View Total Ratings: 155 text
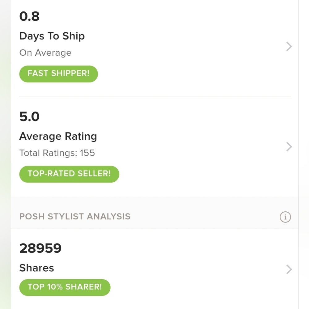 pos(57,153)
